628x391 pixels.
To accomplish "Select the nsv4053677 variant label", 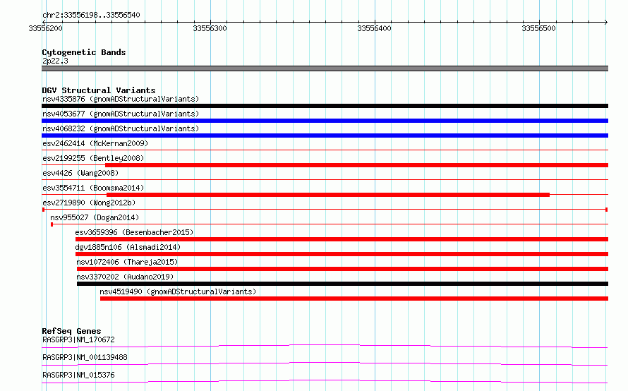I will [x=121, y=114].
